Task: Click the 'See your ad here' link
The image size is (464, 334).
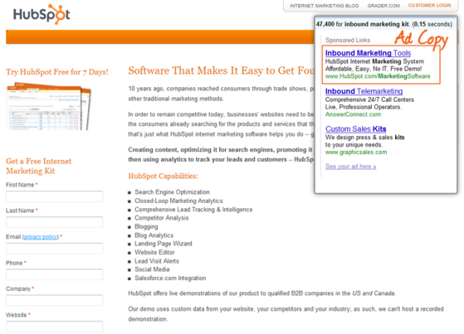Action: [x=350, y=166]
